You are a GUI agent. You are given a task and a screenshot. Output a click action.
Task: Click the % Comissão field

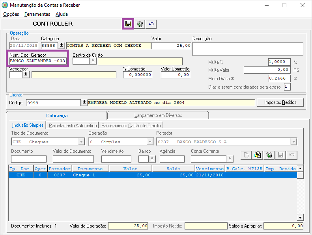(x=138, y=75)
